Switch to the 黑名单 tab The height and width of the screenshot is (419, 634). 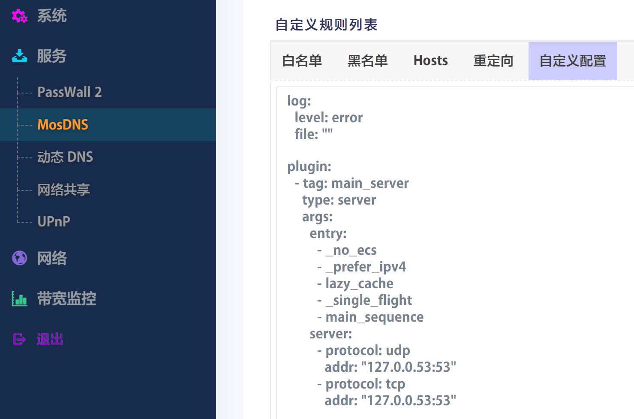coord(368,61)
